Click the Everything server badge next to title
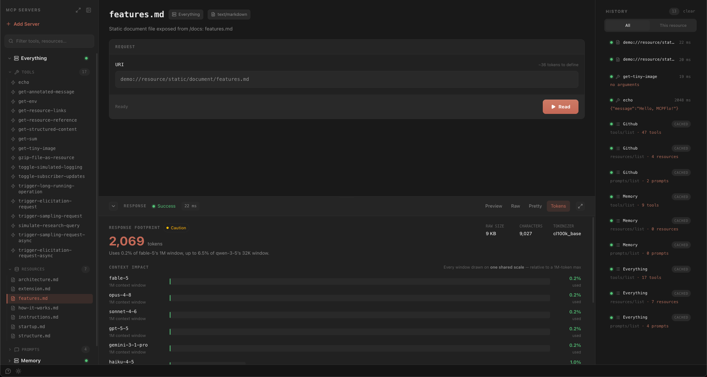This screenshot has width=707, height=377. (x=186, y=14)
